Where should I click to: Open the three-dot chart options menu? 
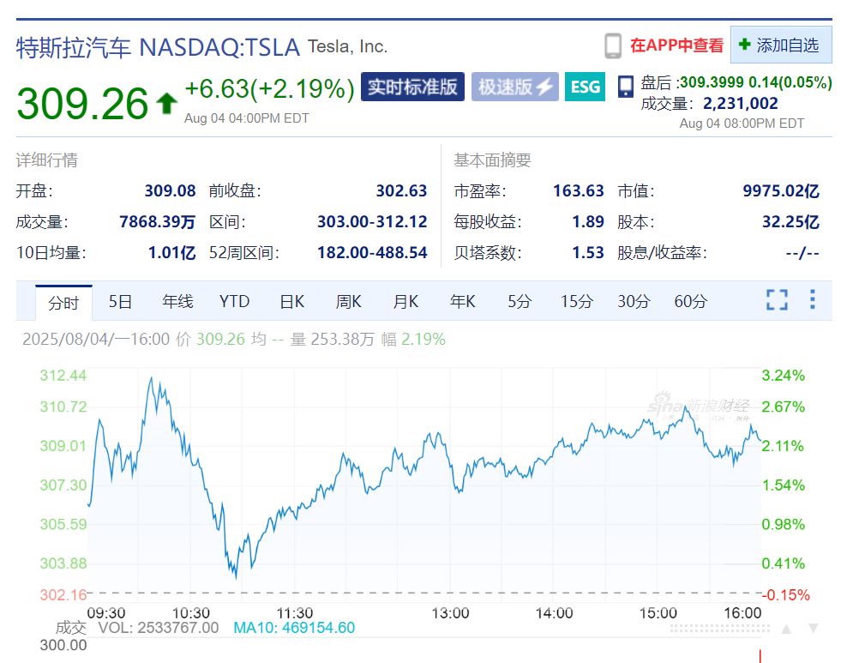point(812,300)
